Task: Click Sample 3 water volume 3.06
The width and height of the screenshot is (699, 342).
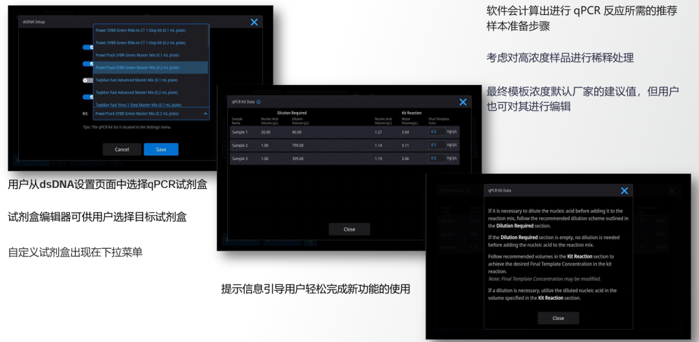Action: (x=406, y=159)
